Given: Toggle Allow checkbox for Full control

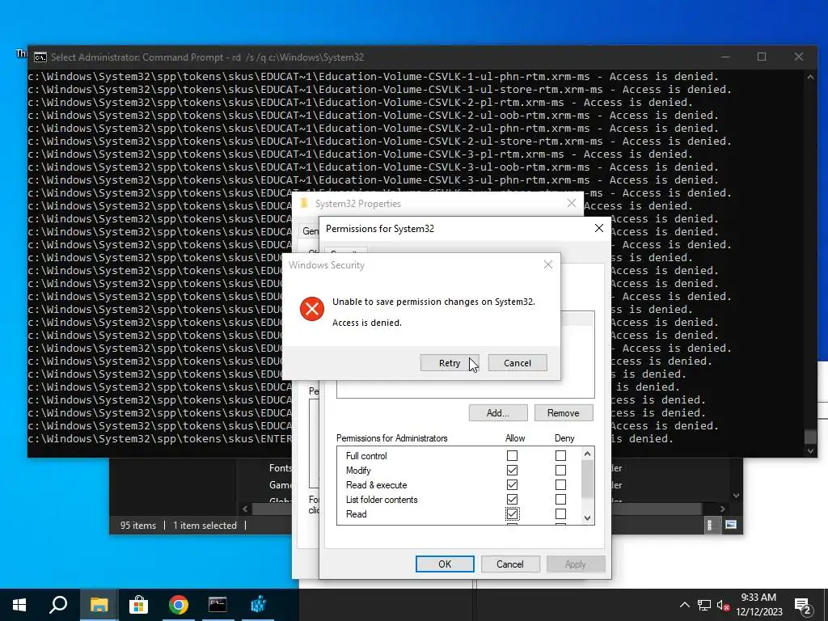Looking at the screenshot, I should (512, 456).
